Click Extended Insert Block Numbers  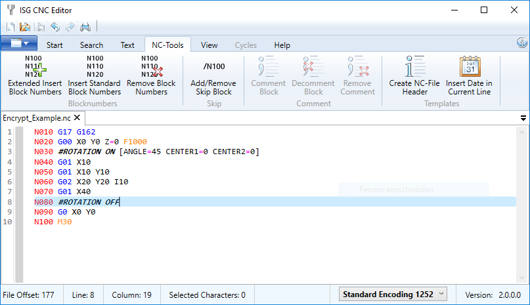coord(35,75)
